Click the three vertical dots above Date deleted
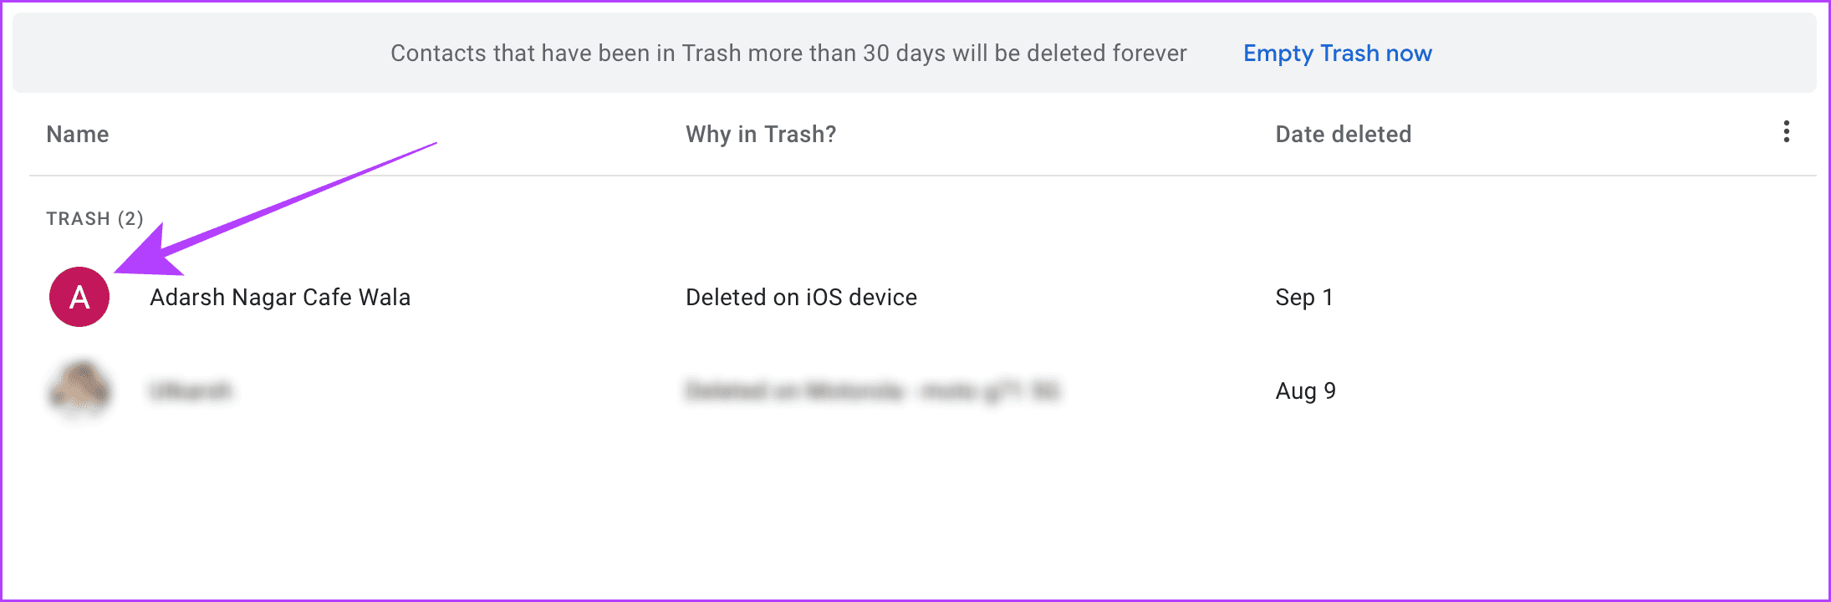 pos(1787,132)
